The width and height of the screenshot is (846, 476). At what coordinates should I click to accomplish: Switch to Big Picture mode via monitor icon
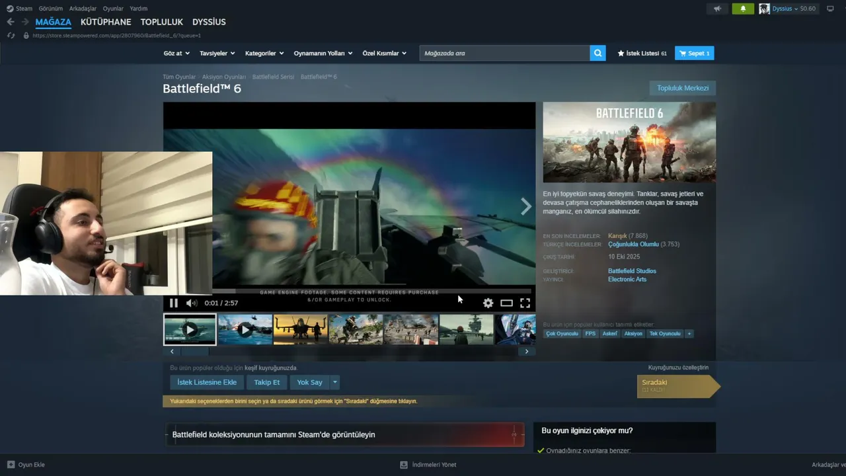(830, 9)
